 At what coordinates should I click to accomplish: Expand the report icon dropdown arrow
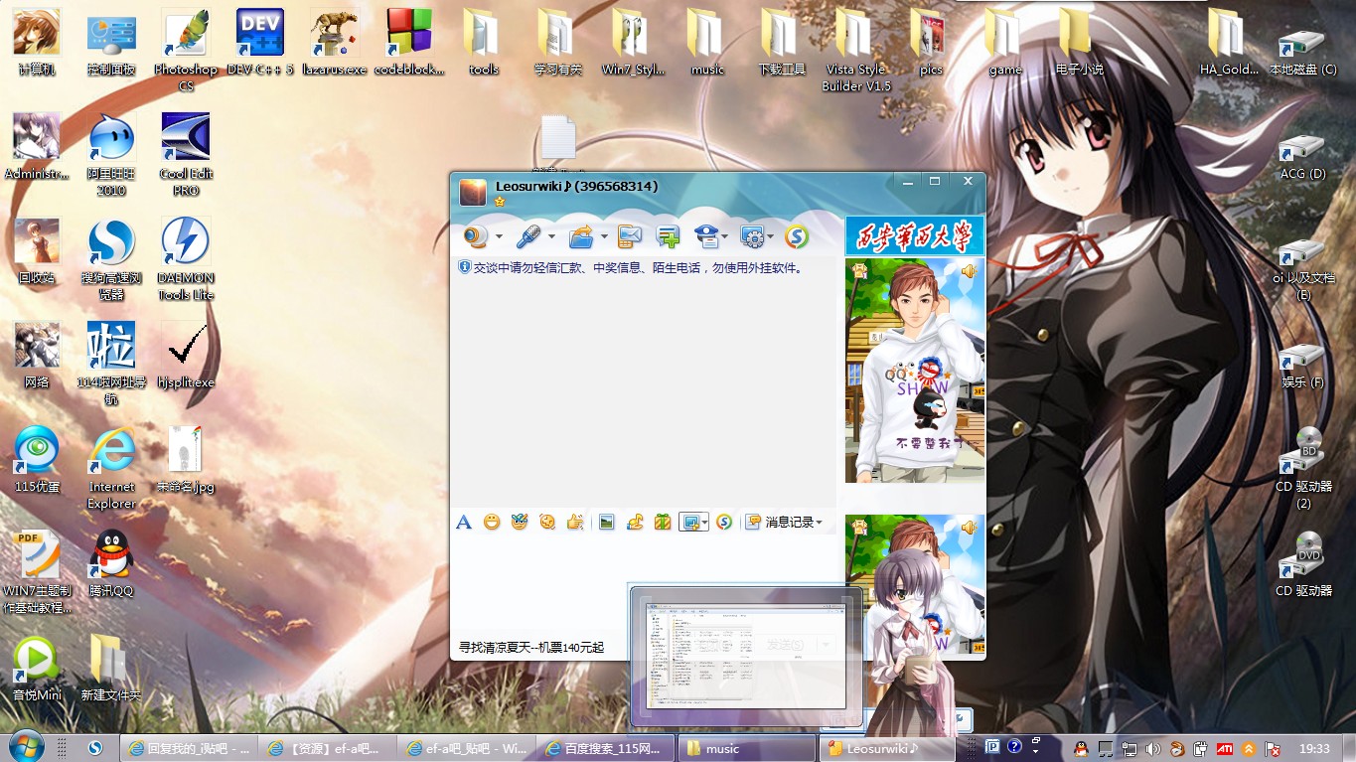pyautogui.click(x=726, y=237)
